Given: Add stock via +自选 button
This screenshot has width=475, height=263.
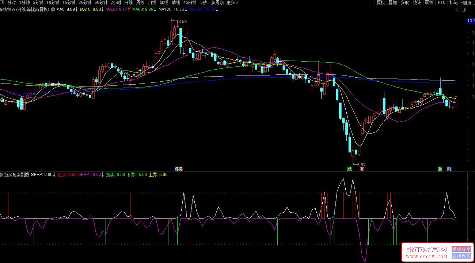Looking at the screenshot, I should coord(466,3).
